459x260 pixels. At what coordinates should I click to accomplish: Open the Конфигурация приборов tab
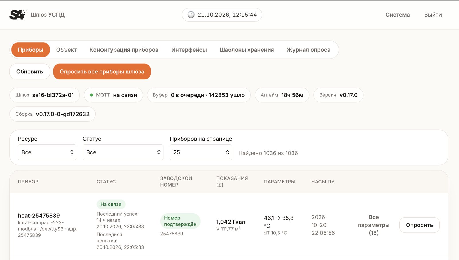(x=124, y=50)
